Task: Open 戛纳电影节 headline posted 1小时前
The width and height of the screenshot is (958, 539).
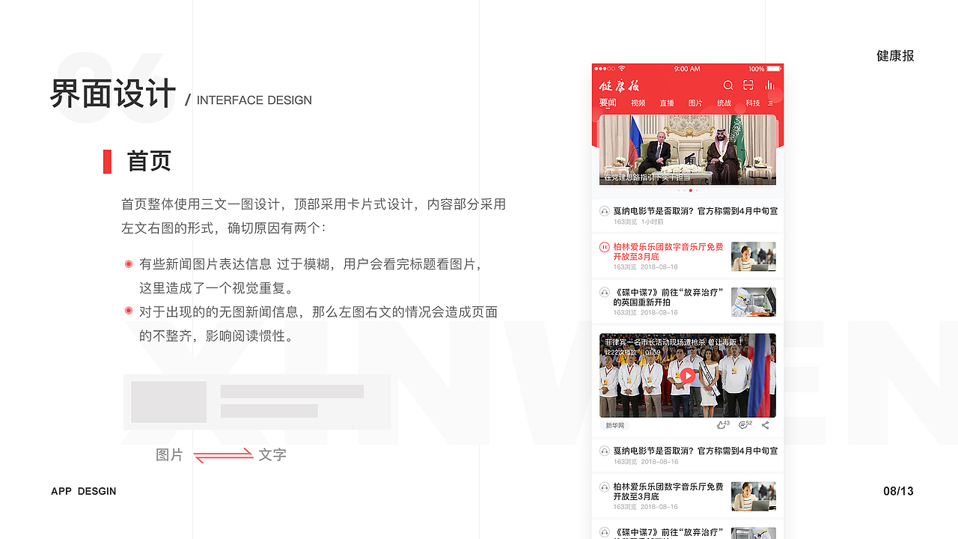Action: click(695, 211)
